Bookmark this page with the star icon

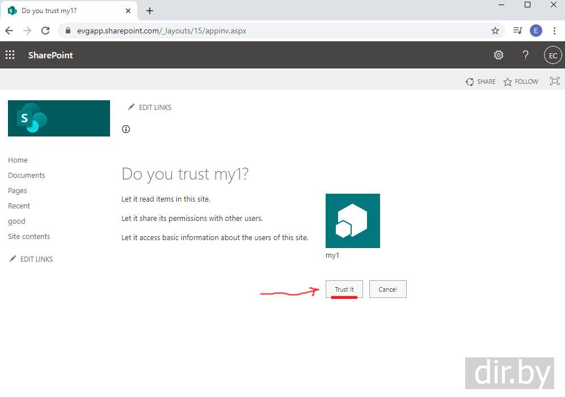pyautogui.click(x=495, y=31)
